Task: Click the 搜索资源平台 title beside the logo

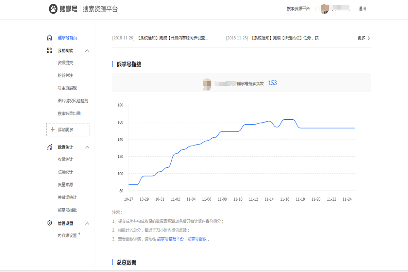Action: tap(100, 9)
